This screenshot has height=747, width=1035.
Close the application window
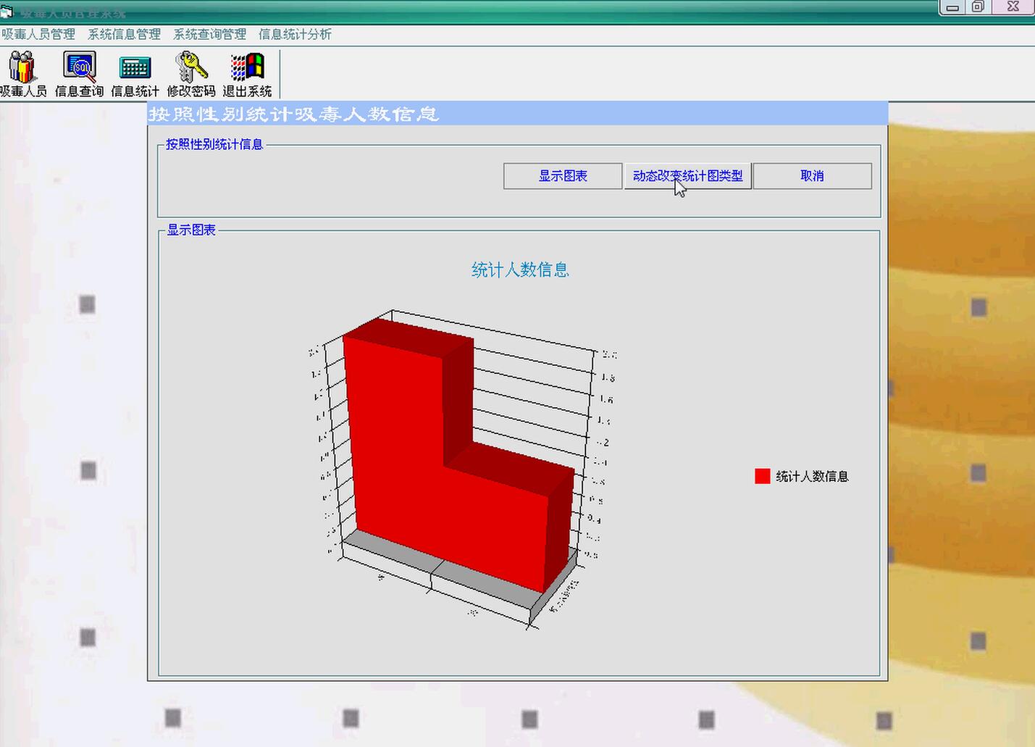(x=1013, y=7)
